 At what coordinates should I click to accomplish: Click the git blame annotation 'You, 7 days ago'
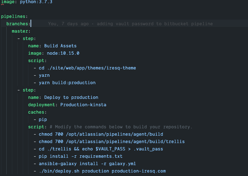point(68,24)
